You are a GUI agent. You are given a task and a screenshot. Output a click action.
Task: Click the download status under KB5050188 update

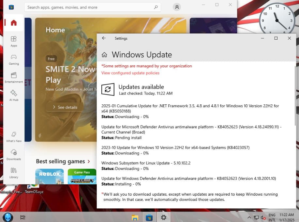125,117
